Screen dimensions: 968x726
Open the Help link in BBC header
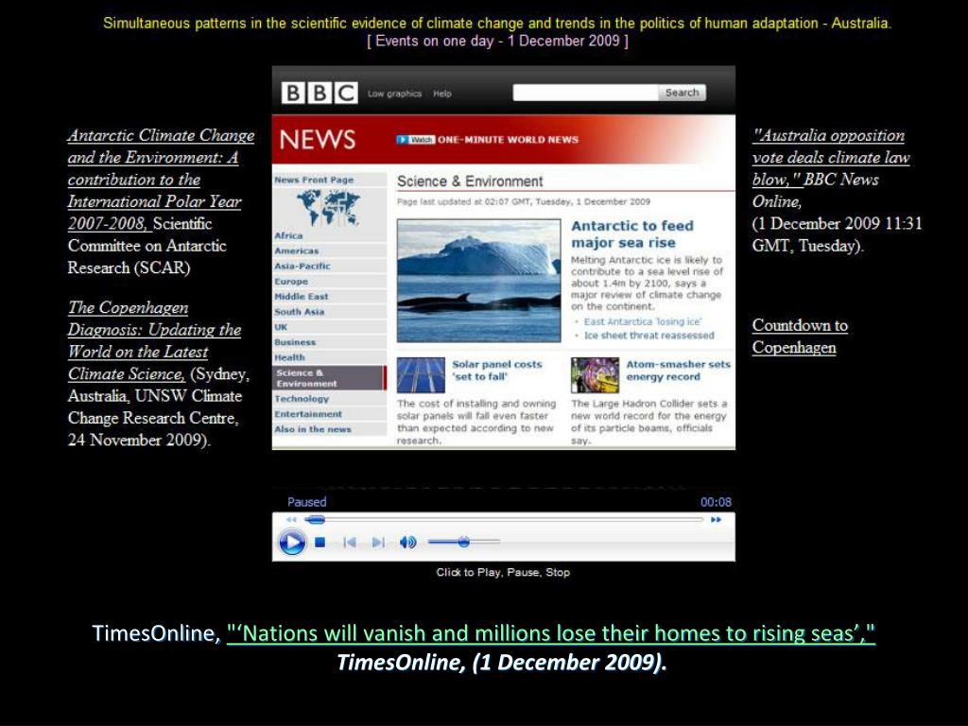tap(442, 94)
